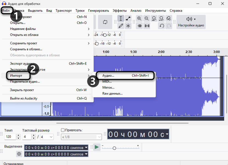This screenshot has height=165, width=228.
Task: Click the green Play-at-speed button
Action: pos(97,147)
